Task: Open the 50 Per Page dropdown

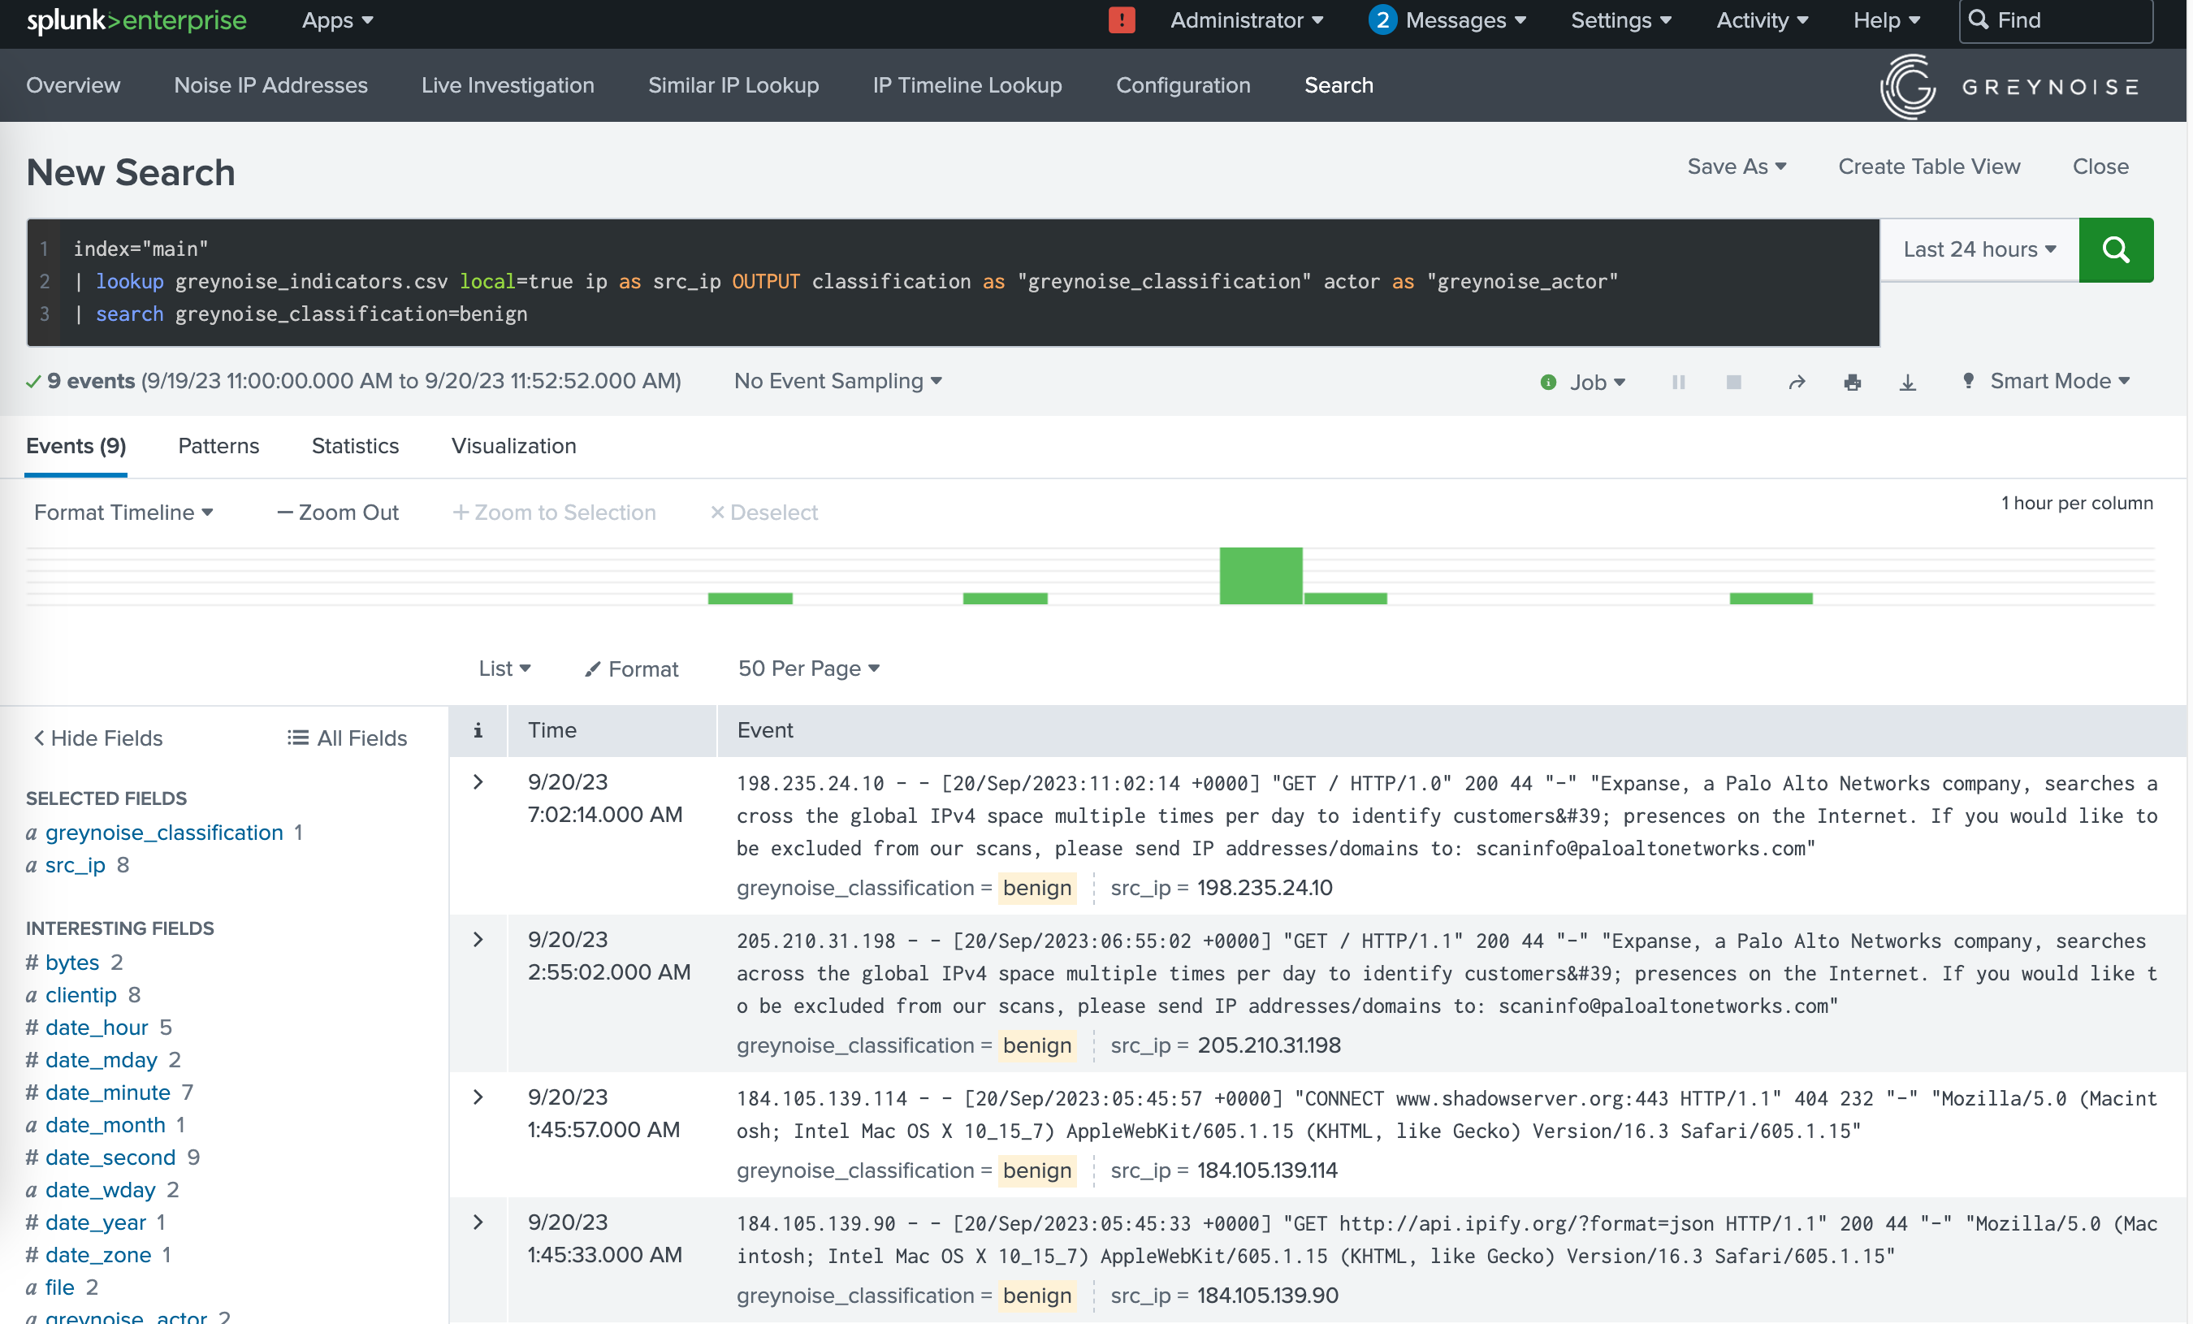Action: click(808, 668)
